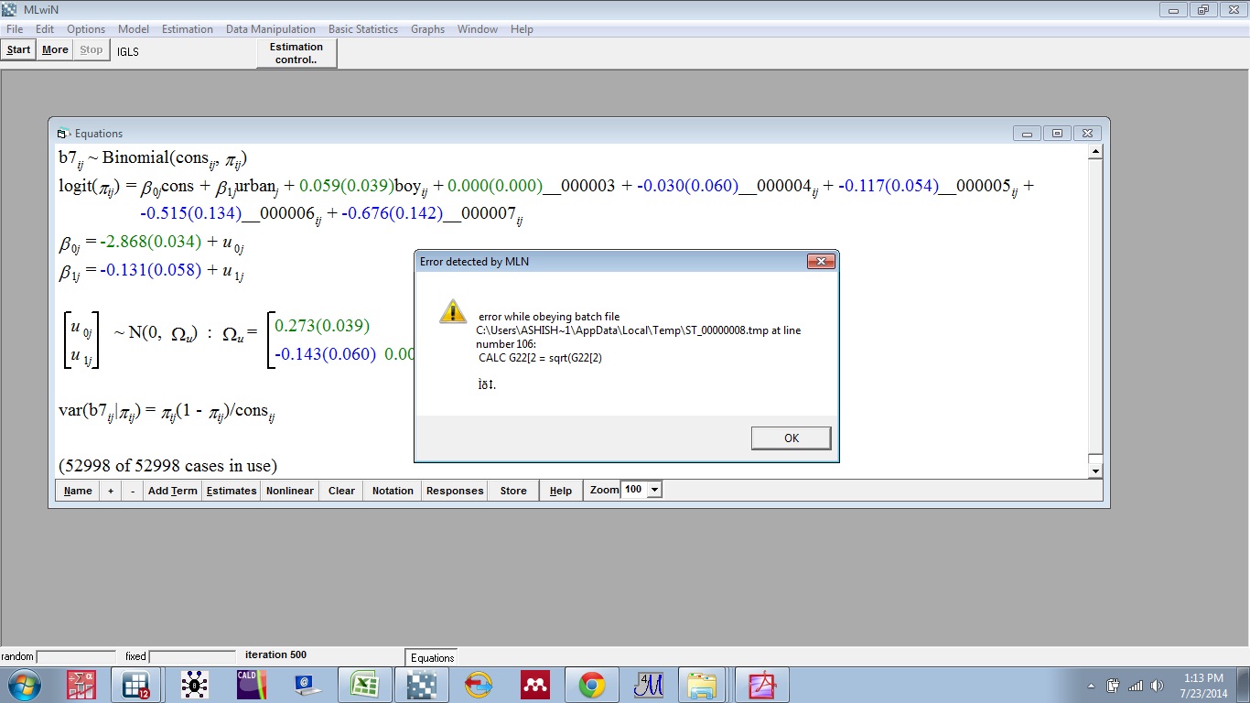Open Google Chrome from the taskbar
Viewport: 1250px width, 703px height.
(x=591, y=685)
